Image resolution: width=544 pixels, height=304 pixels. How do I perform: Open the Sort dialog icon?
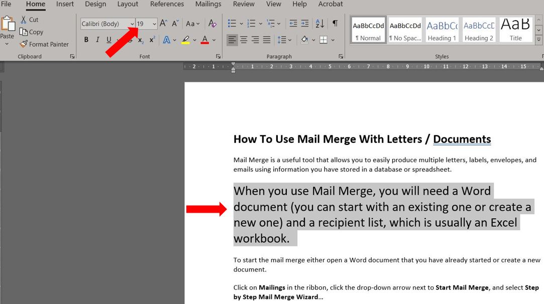point(320,24)
